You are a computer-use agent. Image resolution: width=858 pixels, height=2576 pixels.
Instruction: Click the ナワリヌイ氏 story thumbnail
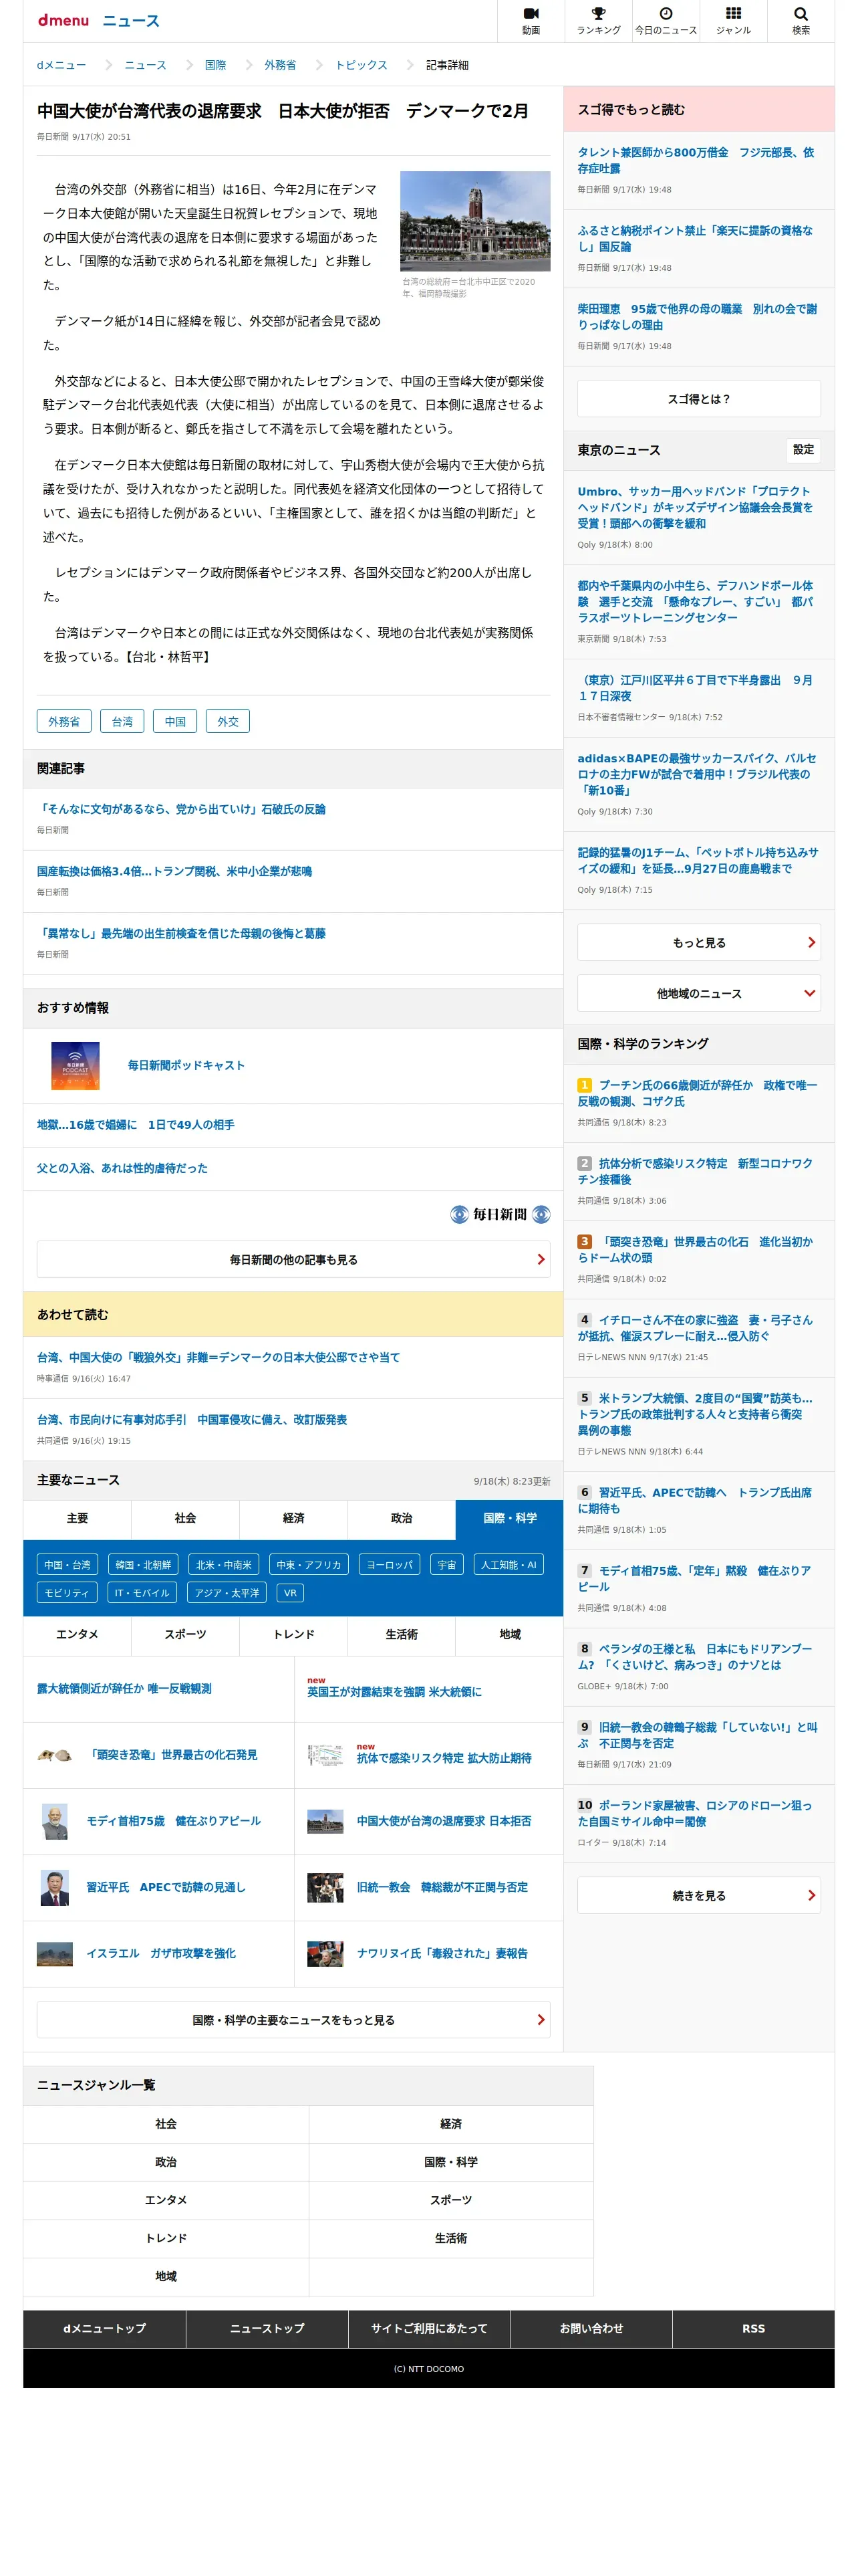pos(325,1953)
